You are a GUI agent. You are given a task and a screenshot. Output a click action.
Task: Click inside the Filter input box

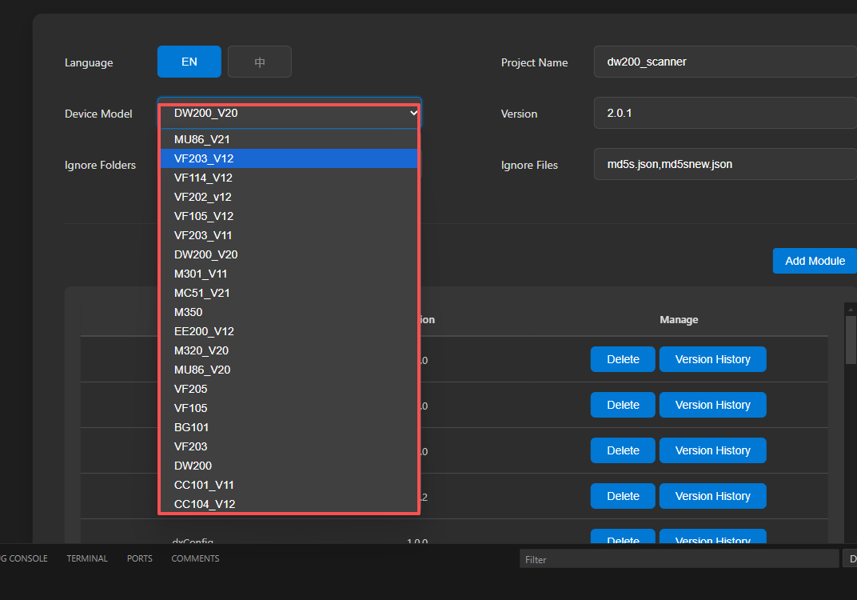click(x=679, y=558)
